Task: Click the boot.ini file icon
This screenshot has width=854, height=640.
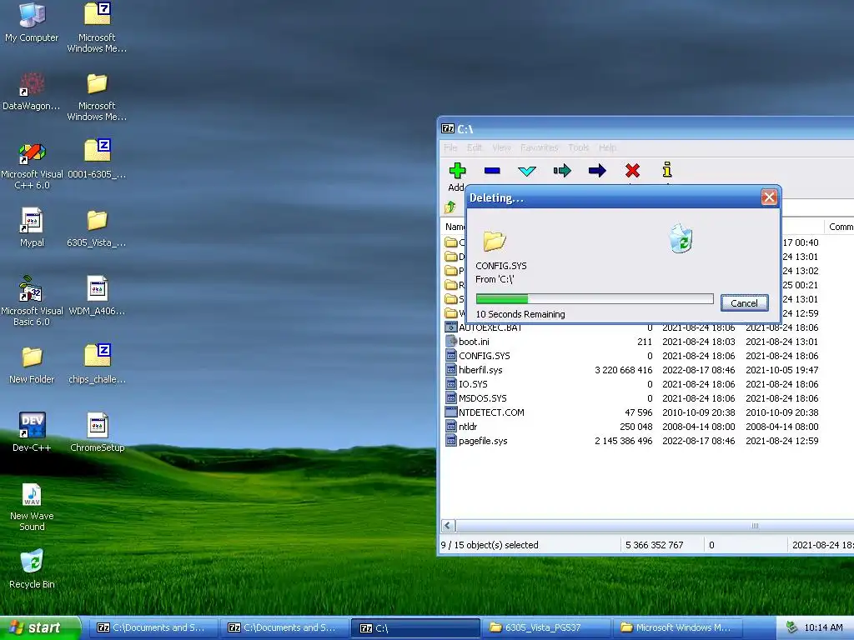Action: click(451, 342)
